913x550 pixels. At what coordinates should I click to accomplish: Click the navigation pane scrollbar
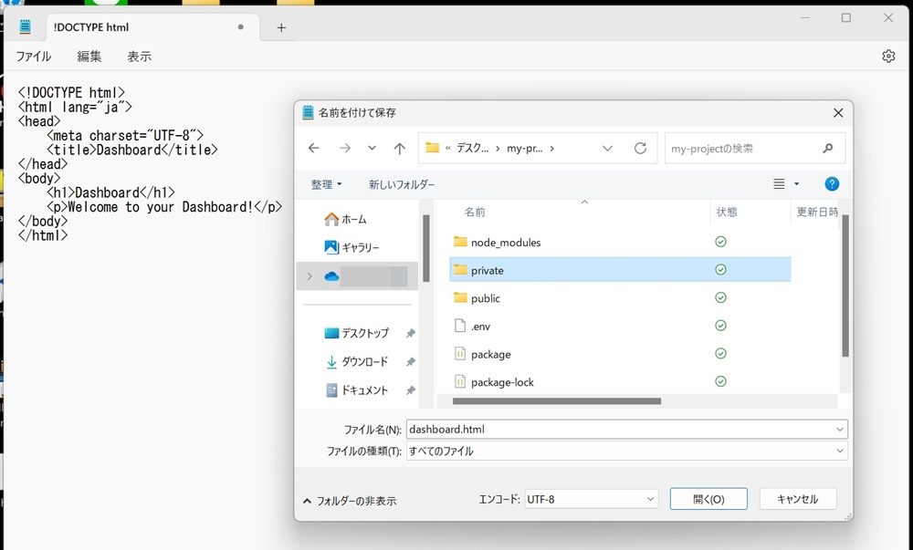pyautogui.click(x=426, y=248)
